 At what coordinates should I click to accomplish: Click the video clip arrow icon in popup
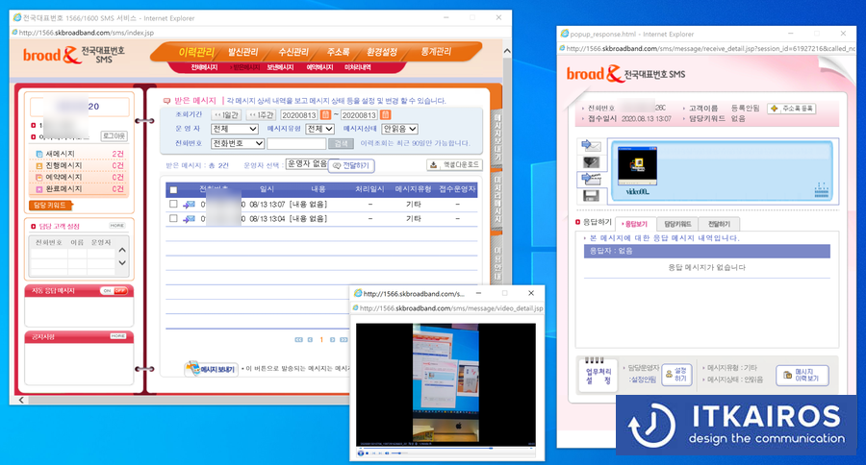pos(591,179)
